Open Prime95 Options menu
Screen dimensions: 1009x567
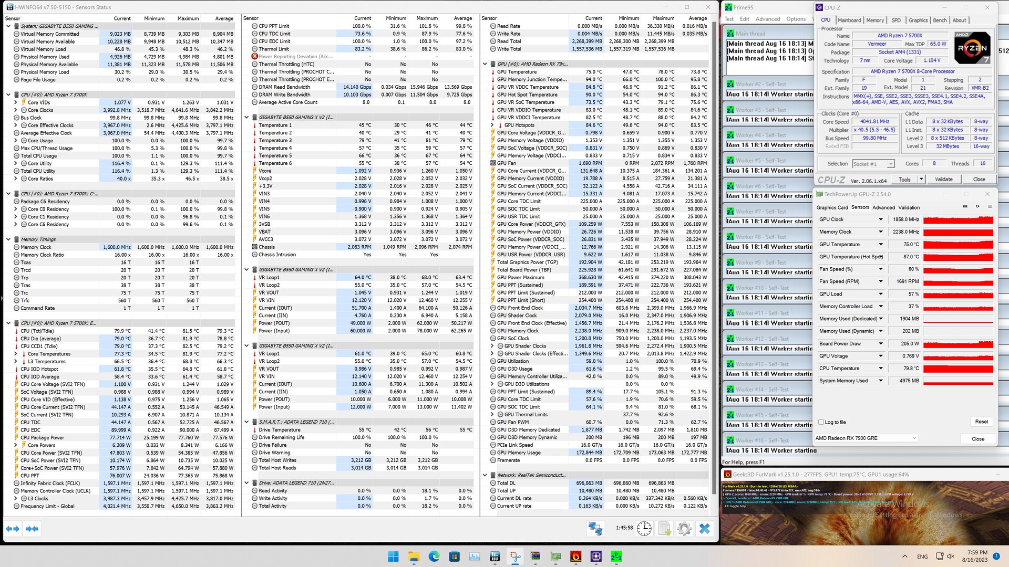(x=796, y=19)
